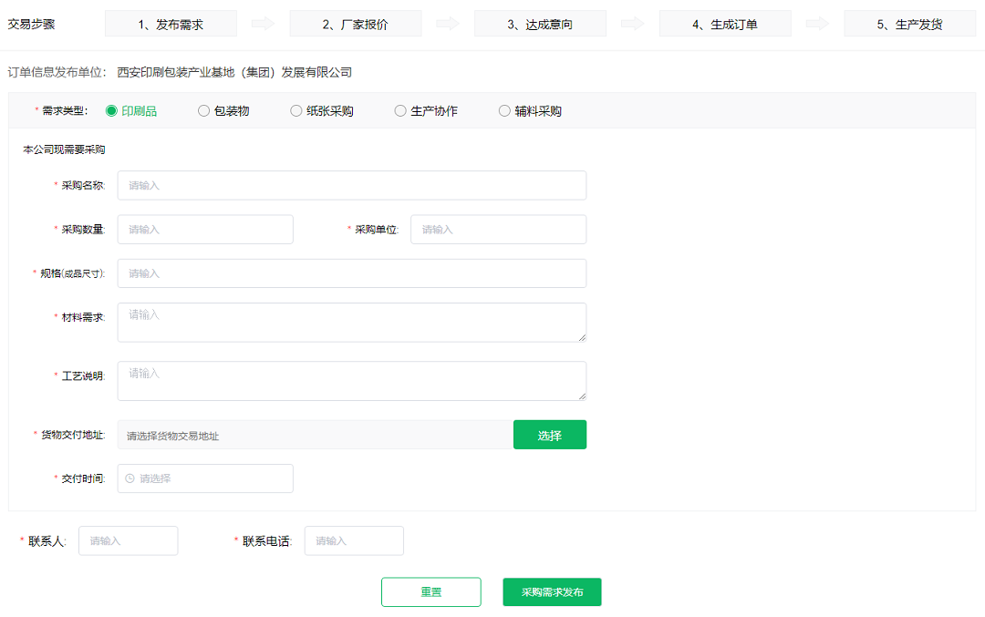Click the 重置 reset button
Screen dimensions: 985x617
[430, 591]
